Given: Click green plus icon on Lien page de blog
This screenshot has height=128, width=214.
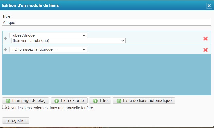Looking at the screenshot, I should click(x=8, y=101).
